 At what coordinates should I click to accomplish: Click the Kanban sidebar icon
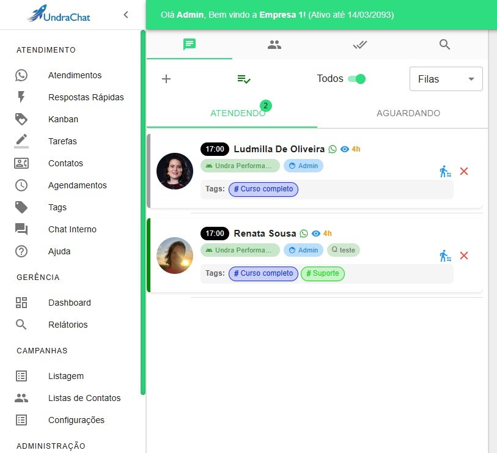tap(21, 119)
